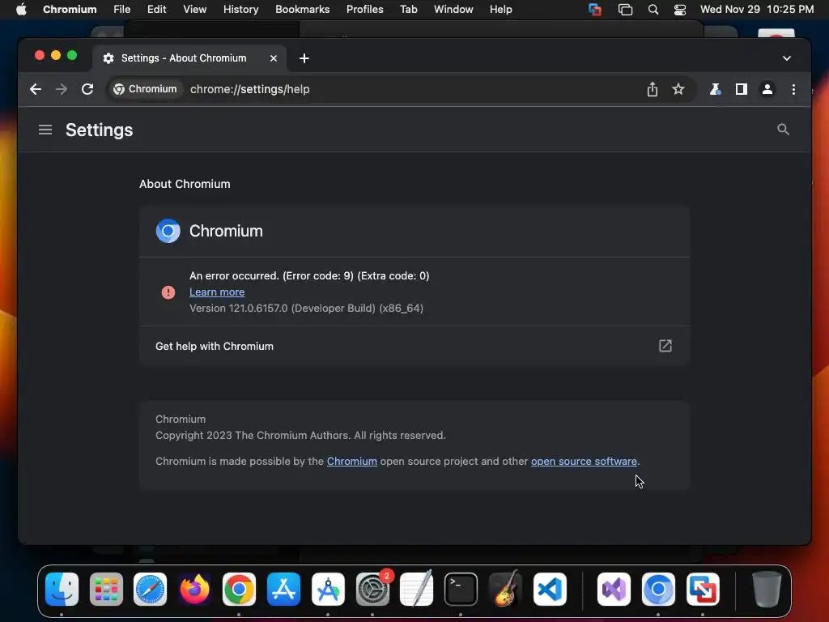
Task: Open Control Center in the menu bar
Action: [680, 10]
